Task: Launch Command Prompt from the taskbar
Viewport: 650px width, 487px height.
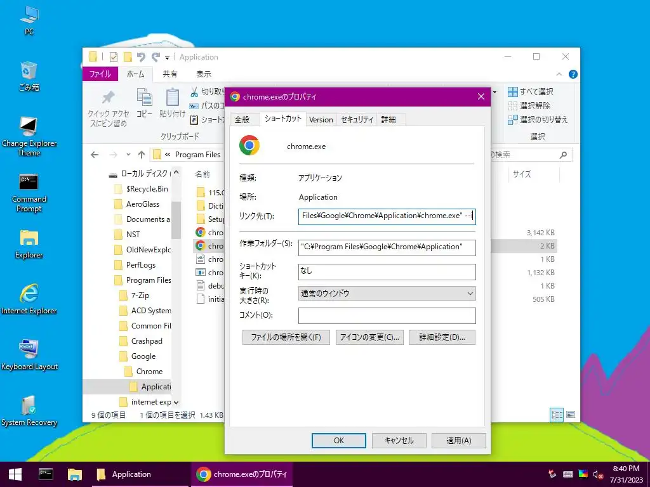Action: click(46, 474)
